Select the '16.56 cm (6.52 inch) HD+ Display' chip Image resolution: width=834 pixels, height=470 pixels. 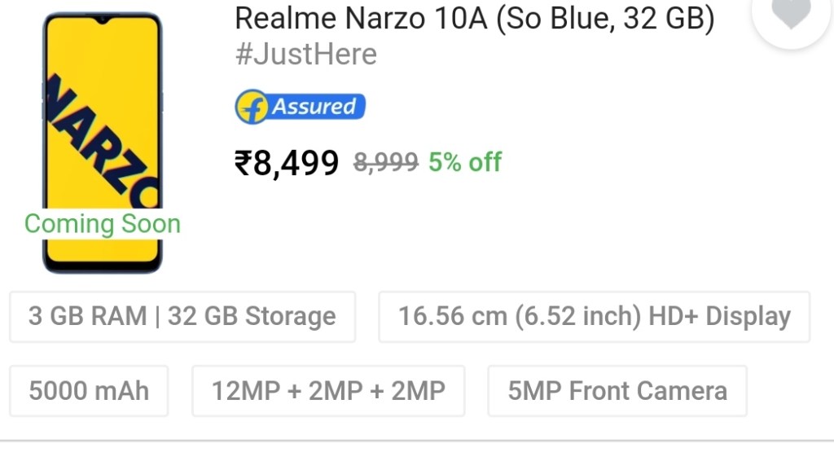pyautogui.click(x=594, y=317)
